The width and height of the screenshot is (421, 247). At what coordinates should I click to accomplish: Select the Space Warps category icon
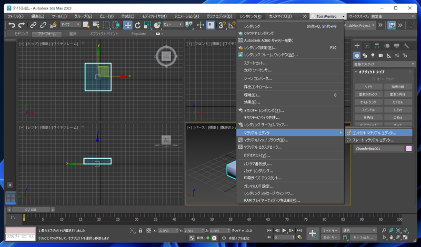(397, 56)
